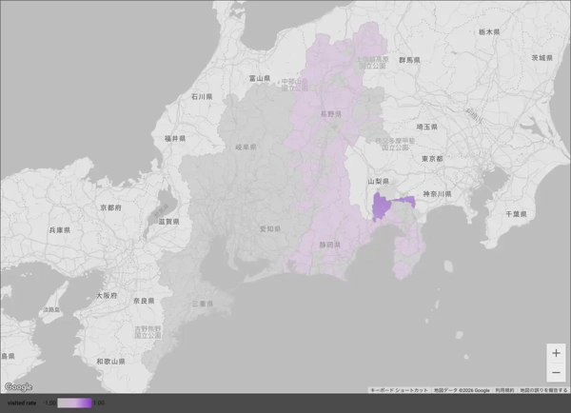The width and height of the screenshot is (571, 413).
Task: Select the small dark purple region near 神奈川県
Action: point(408,201)
